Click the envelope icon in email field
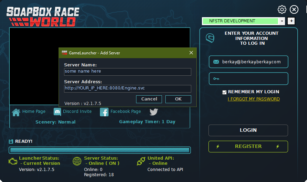Viewport: 307px width, 182px height. [216, 62]
